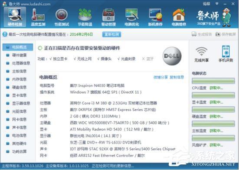Screen dimensions: 239x170
Task: Click the Inspiron N4030 model text
Action: pos(97,85)
